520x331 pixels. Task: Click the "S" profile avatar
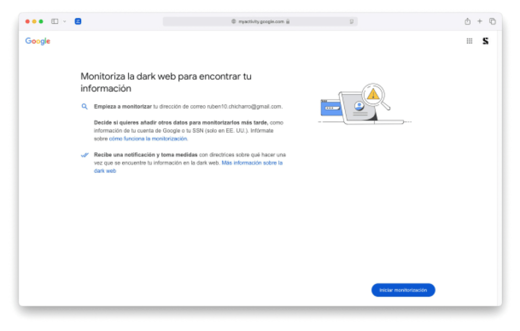[485, 41]
